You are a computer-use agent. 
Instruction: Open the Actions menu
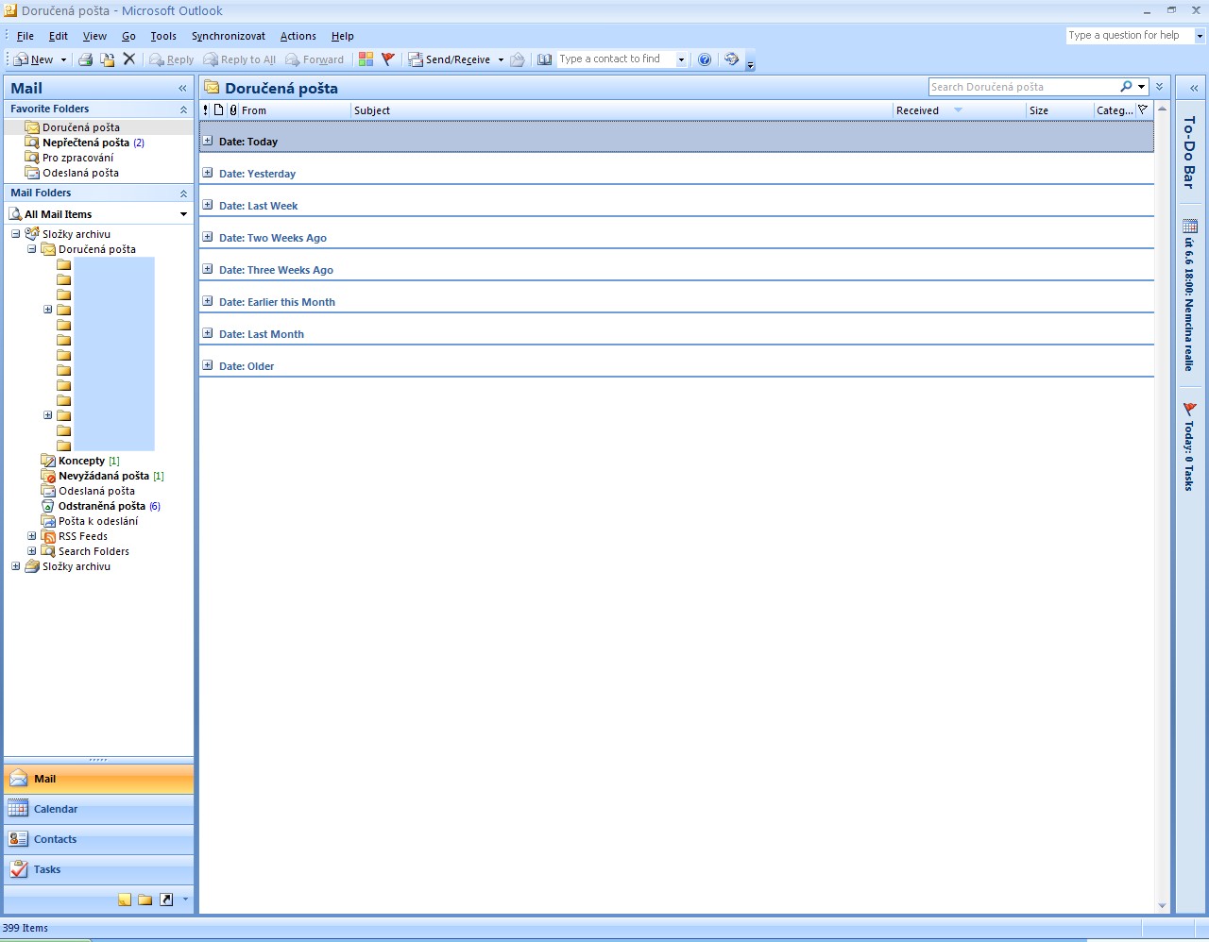tap(298, 36)
